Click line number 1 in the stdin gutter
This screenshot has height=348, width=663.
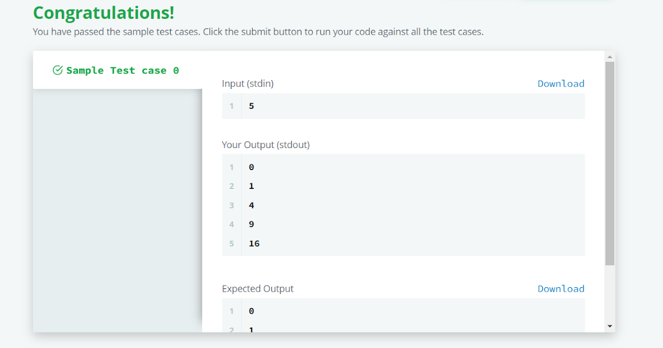point(232,106)
